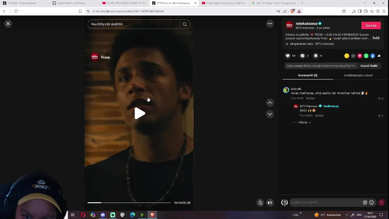Go back in browser history
This screenshot has height=219, width=389.
[x=4, y=11]
